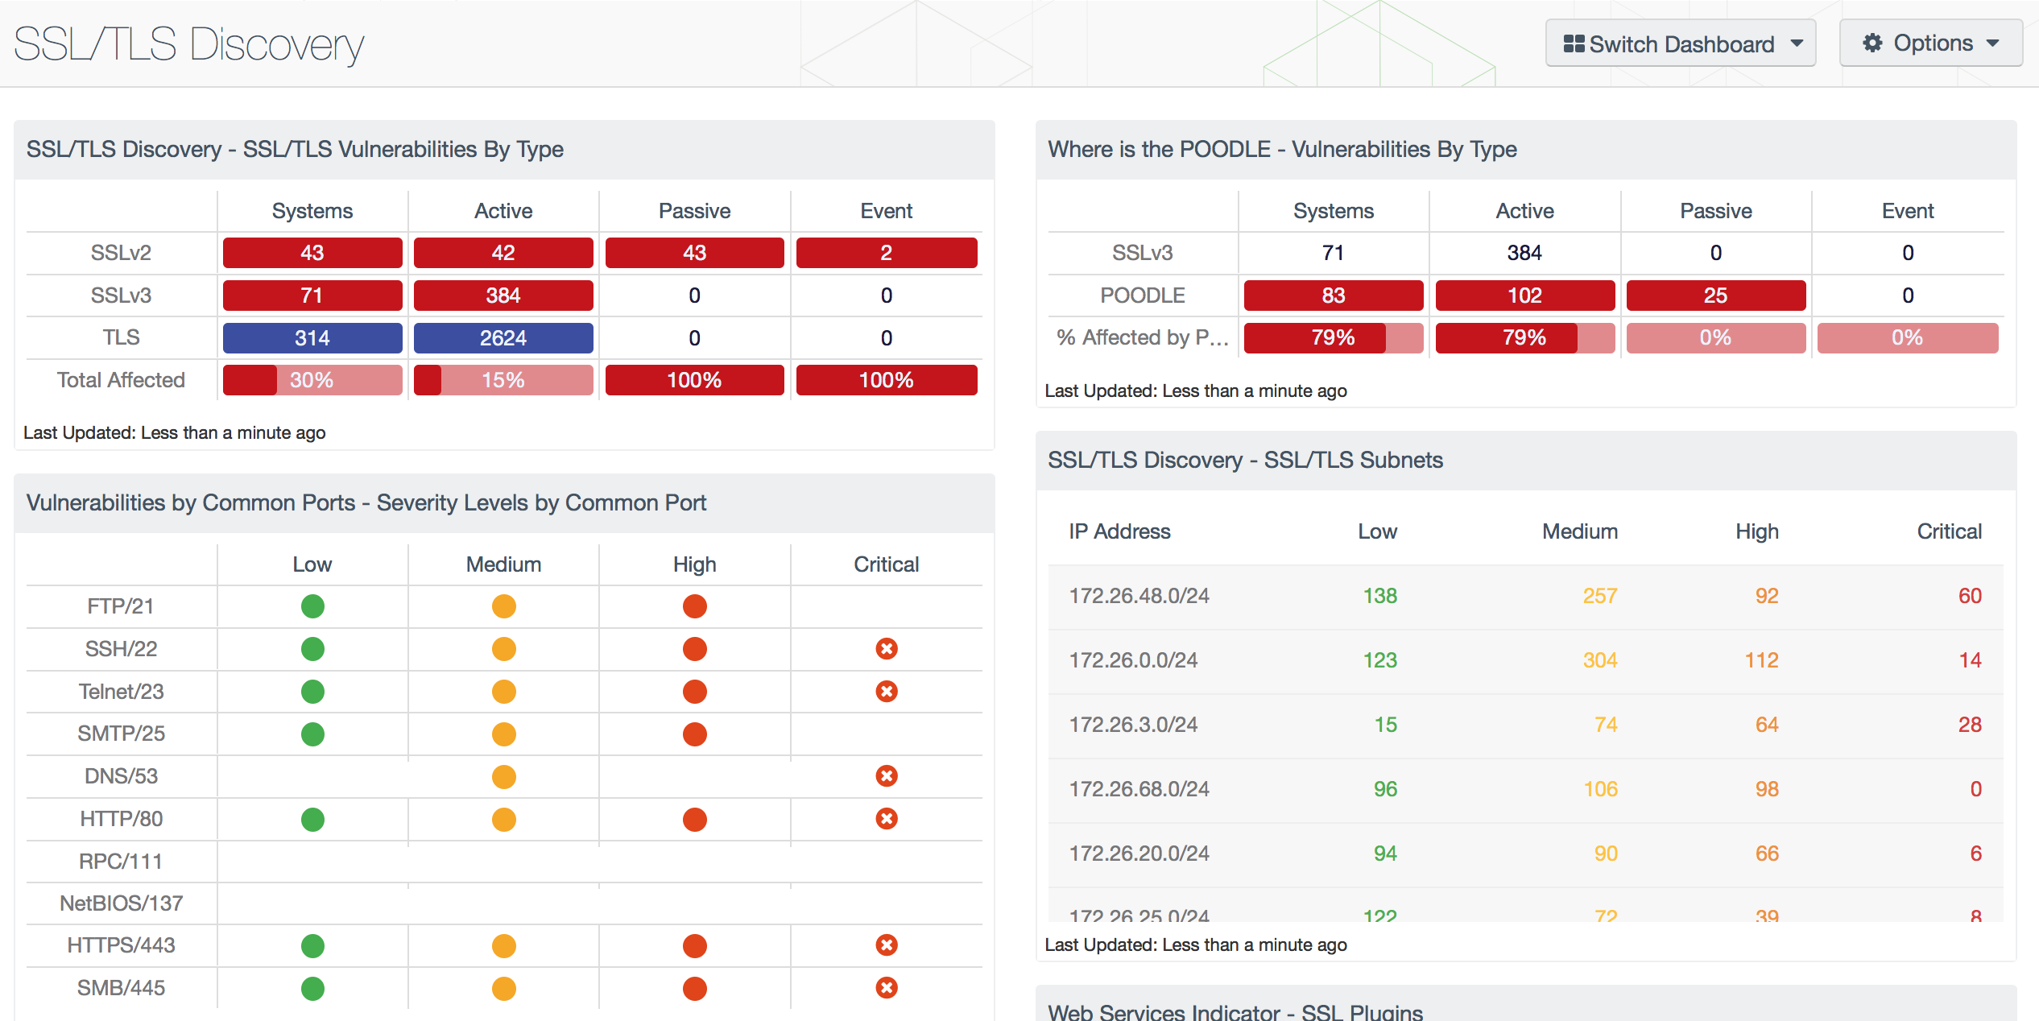Viewport: 2039px width, 1021px height.
Task: Click the HTTPS/443 High red indicator
Action: tap(695, 946)
